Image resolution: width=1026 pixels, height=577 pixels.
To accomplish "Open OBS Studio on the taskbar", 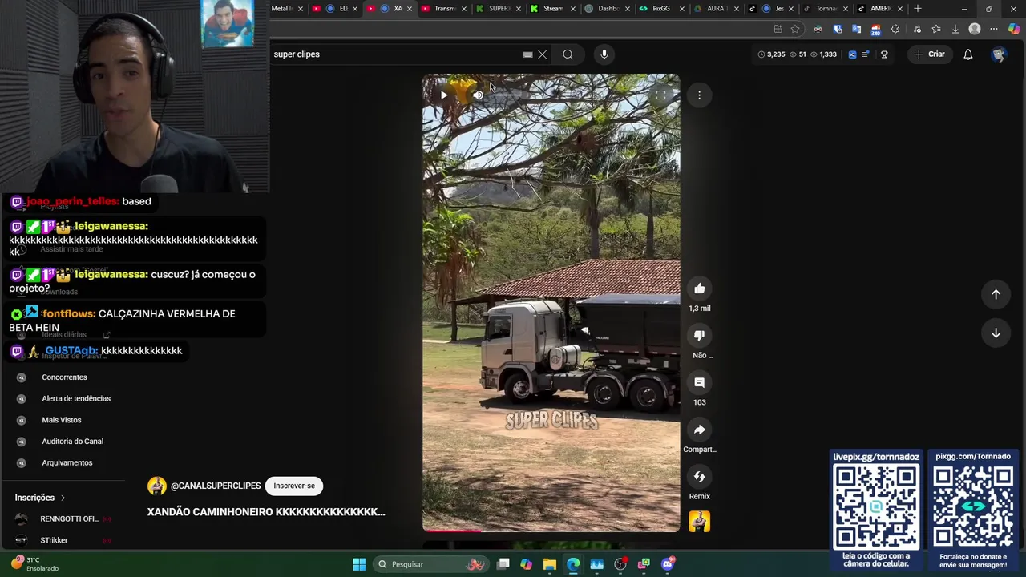I will 620,564.
